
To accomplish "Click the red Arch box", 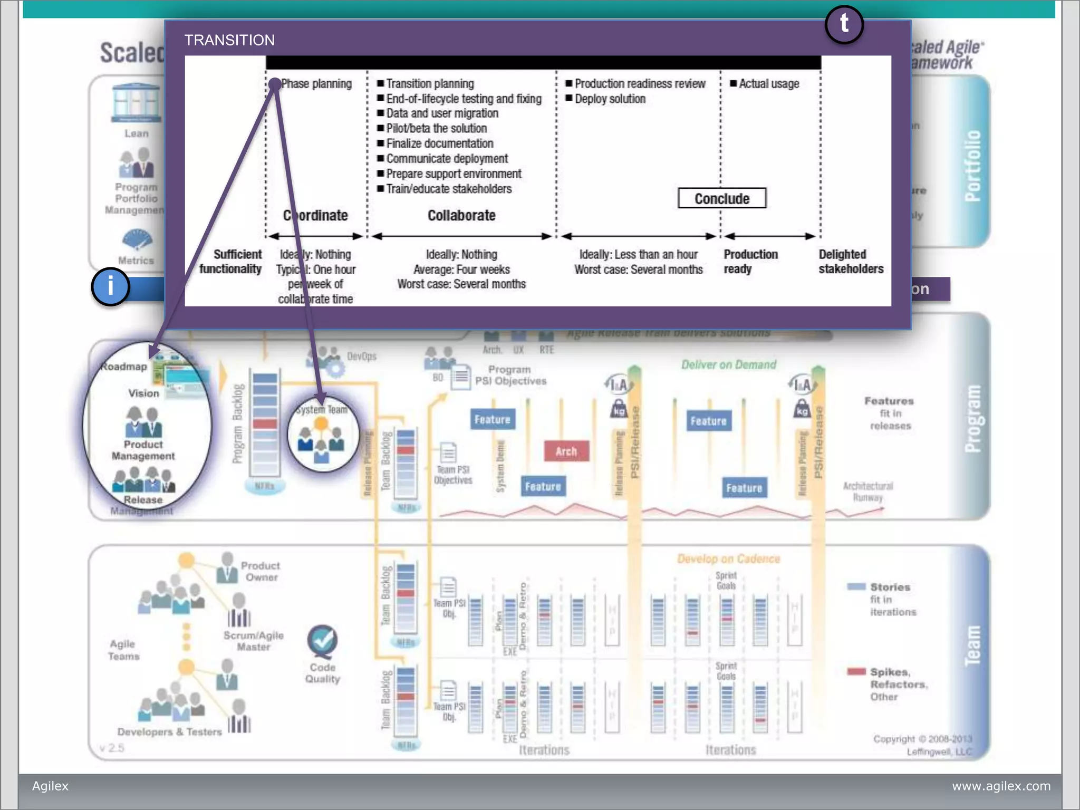I will pyautogui.click(x=566, y=451).
